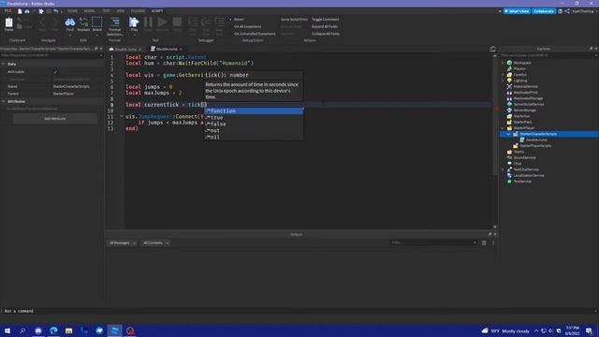Click the Name property value field
The width and height of the screenshot is (599, 337).
77,86
